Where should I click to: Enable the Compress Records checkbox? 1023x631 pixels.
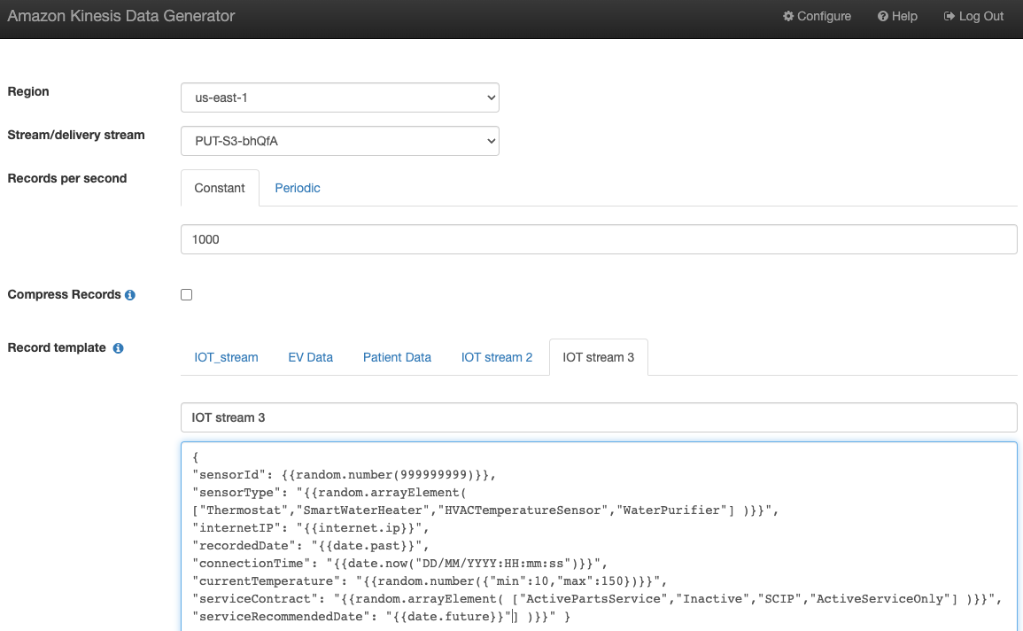pos(187,295)
